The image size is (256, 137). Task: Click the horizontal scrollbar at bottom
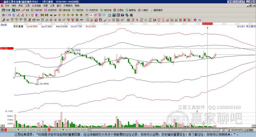156,130
